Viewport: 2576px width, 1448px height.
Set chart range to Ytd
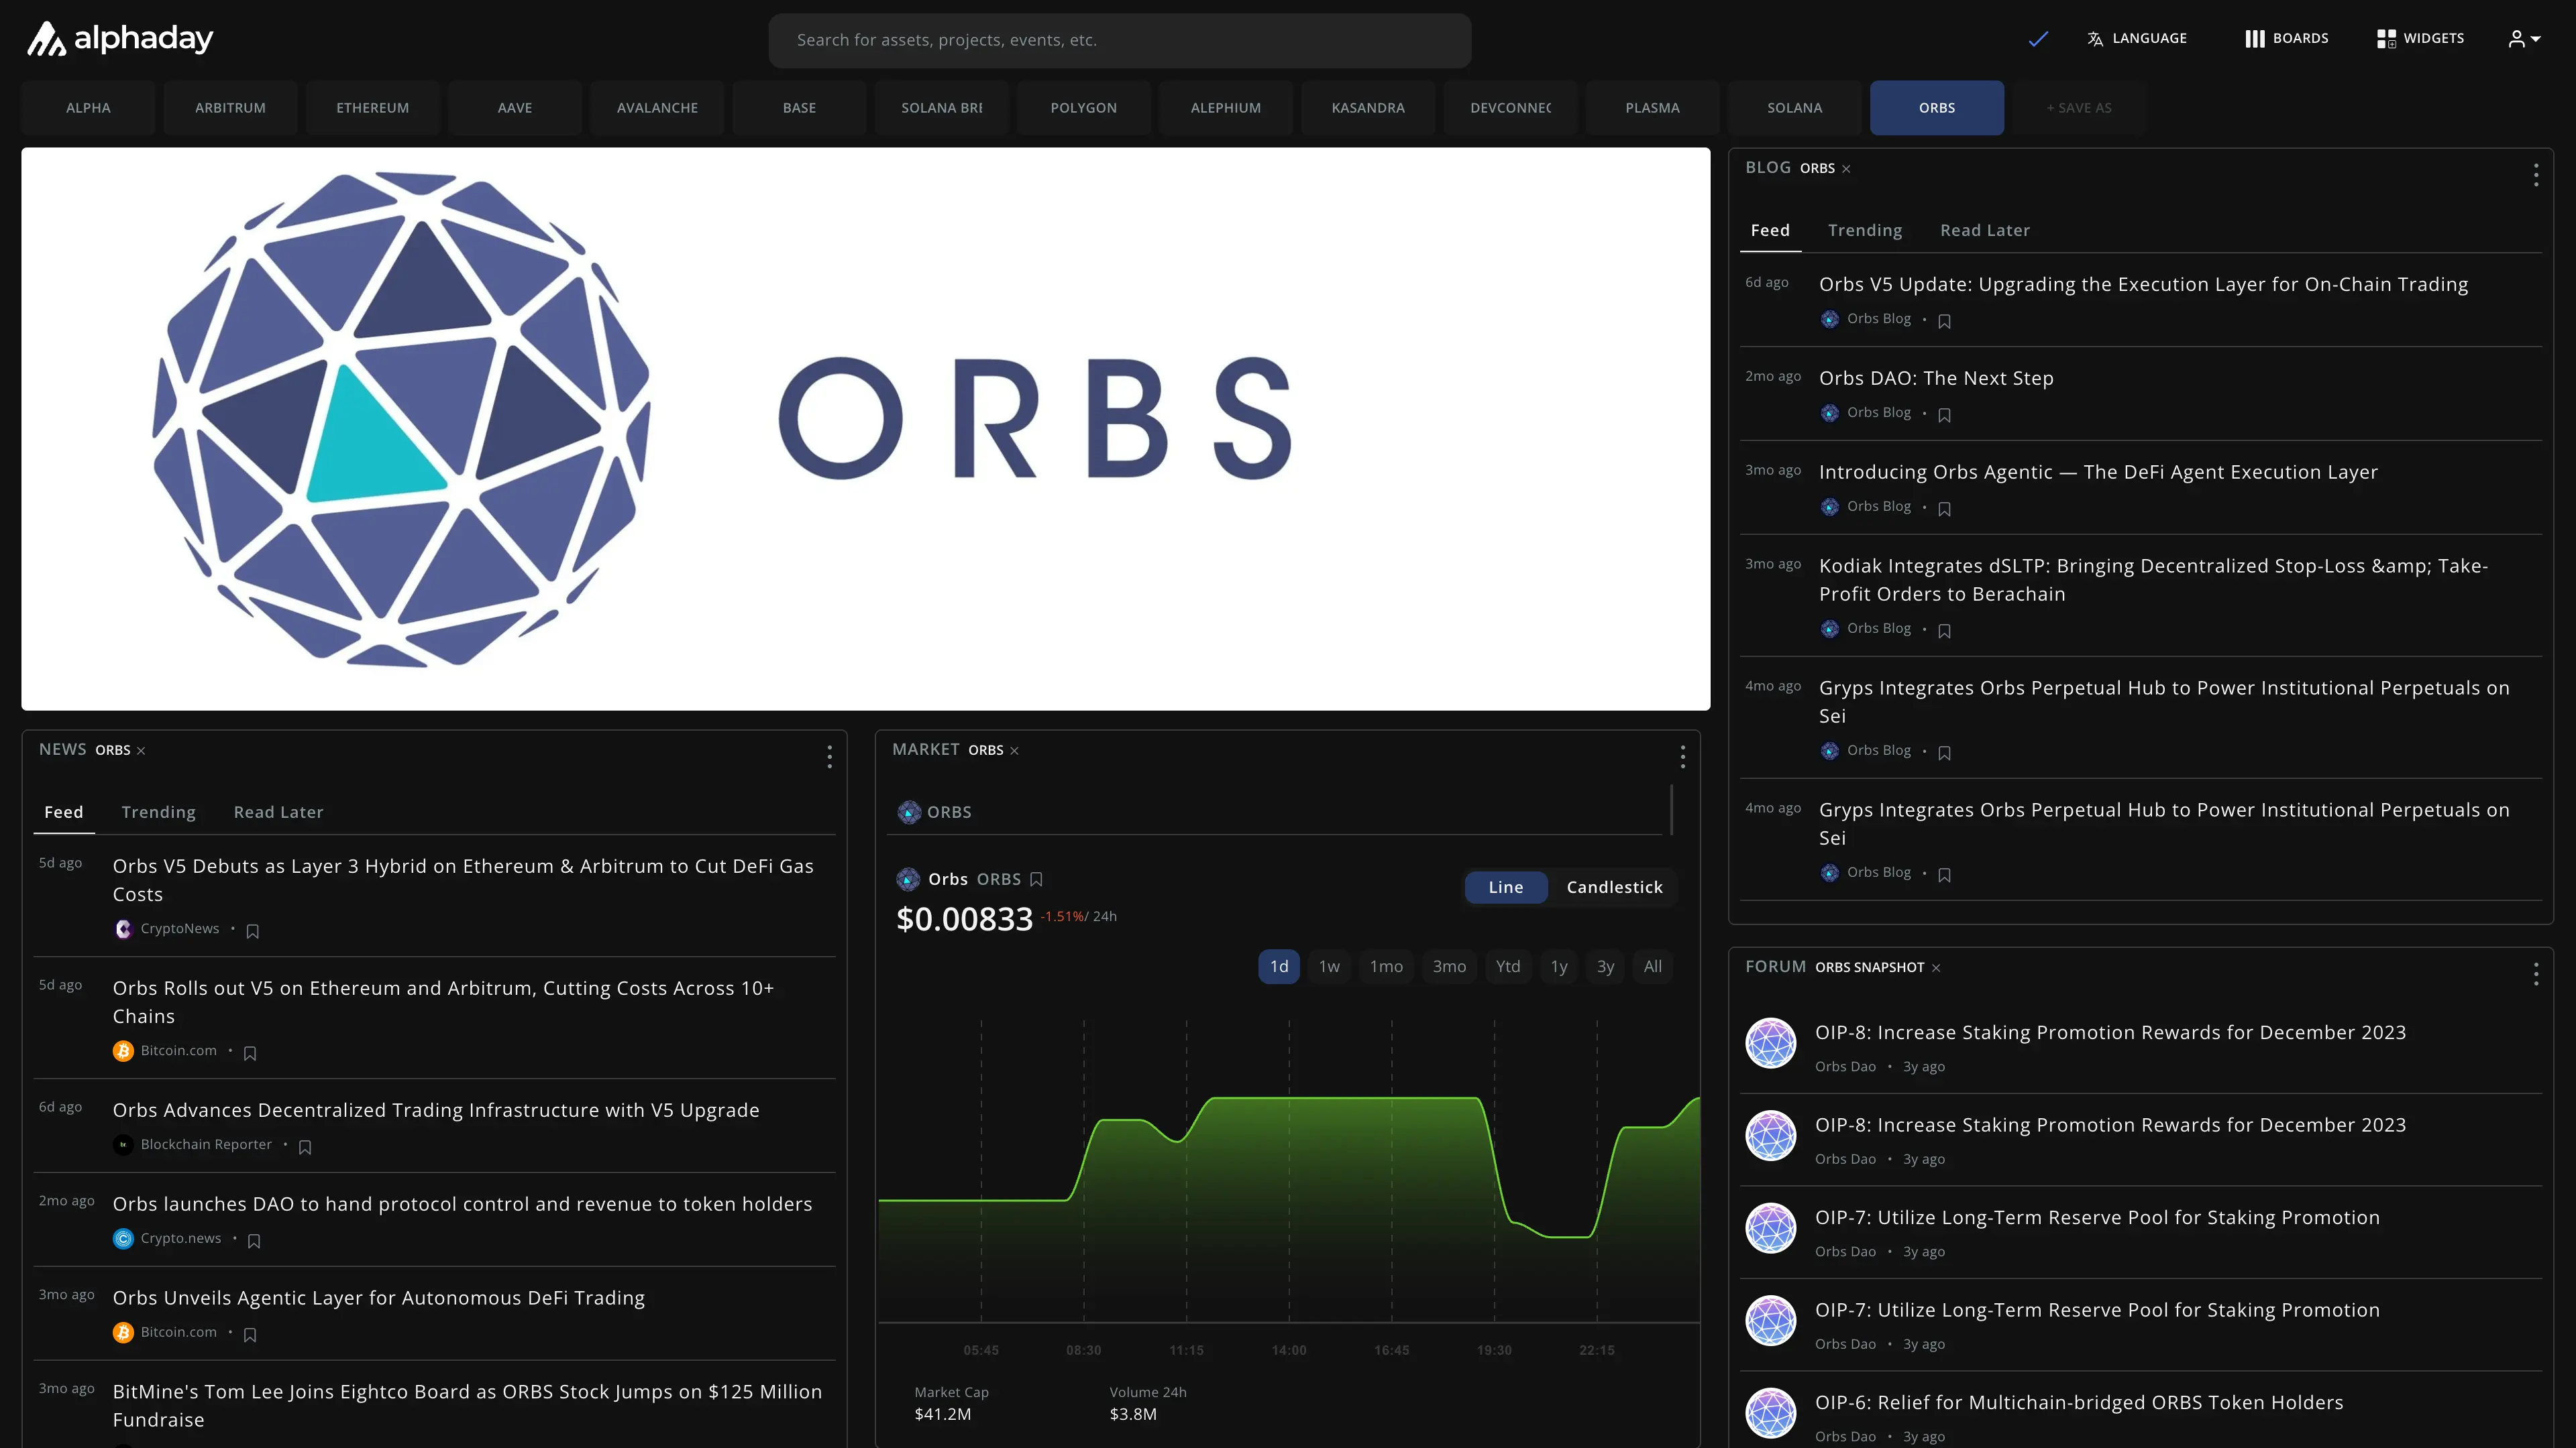tap(1508, 966)
